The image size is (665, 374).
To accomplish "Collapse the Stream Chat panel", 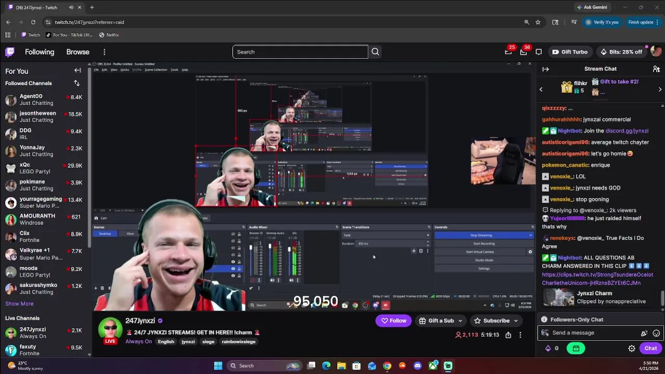I will click(546, 69).
